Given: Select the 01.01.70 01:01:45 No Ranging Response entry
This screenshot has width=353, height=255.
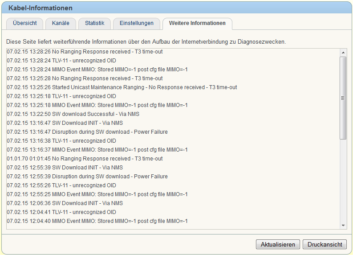Looking at the screenshot, I should [85, 159].
